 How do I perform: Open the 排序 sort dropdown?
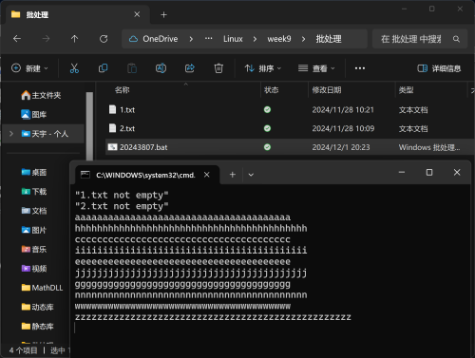263,68
